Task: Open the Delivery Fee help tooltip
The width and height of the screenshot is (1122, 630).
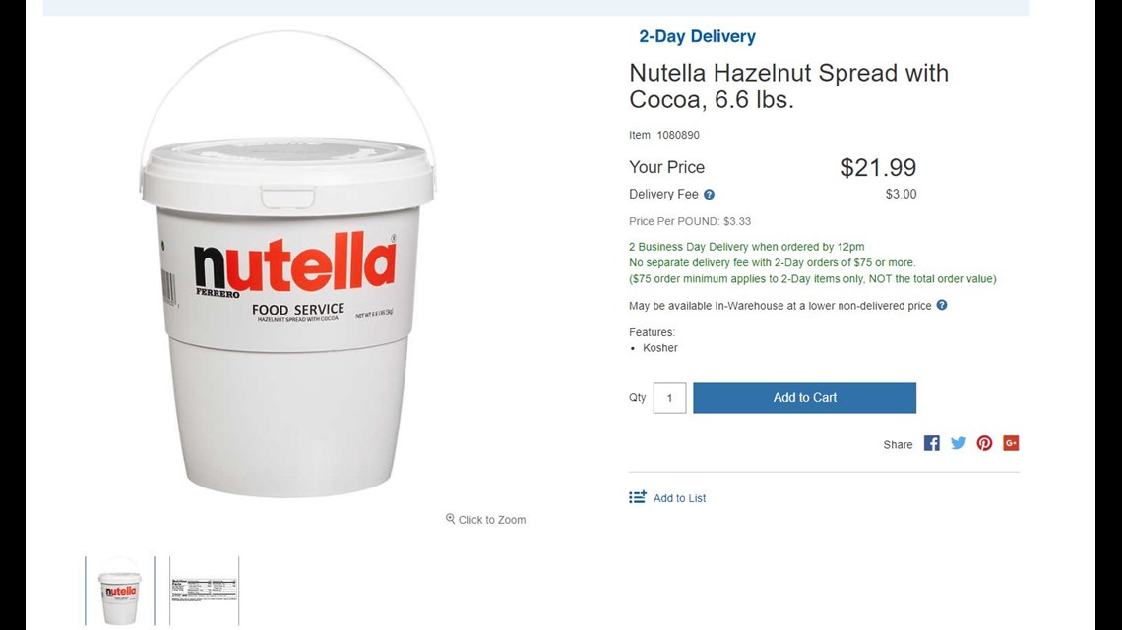Action: [711, 194]
